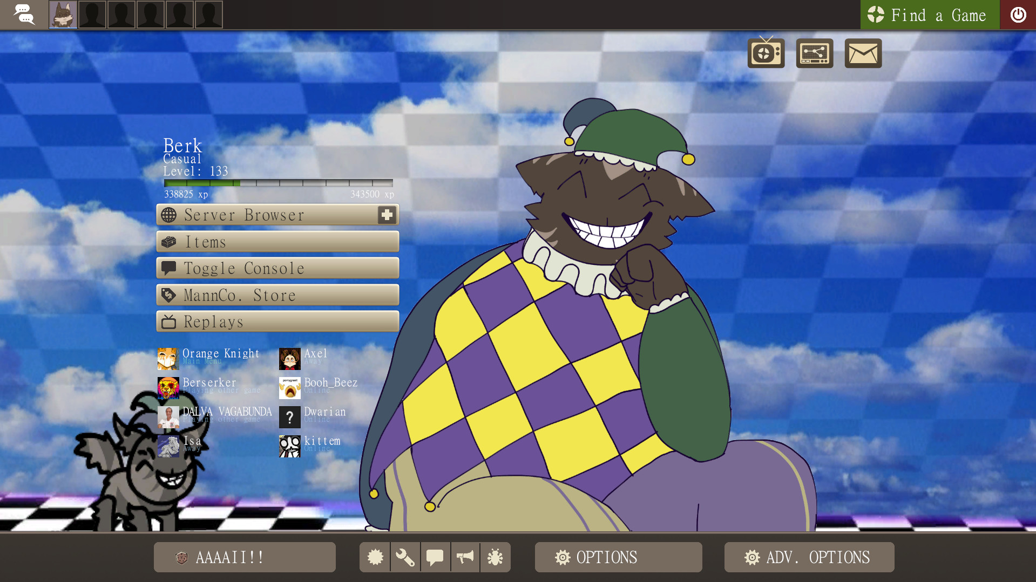Click the megaphone announcement icon
Viewport: 1036px width, 582px height.
click(x=465, y=557)
